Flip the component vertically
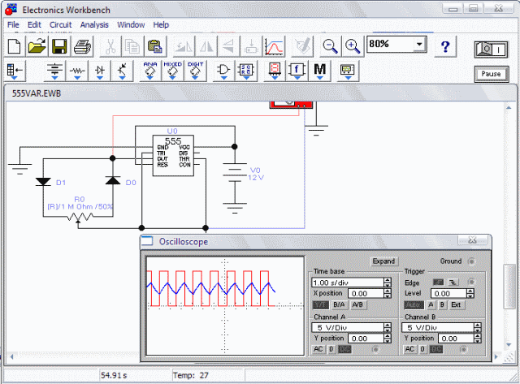The height and width of the screenshot is (384, 520). pyautogui.click(x=228, y=46)
